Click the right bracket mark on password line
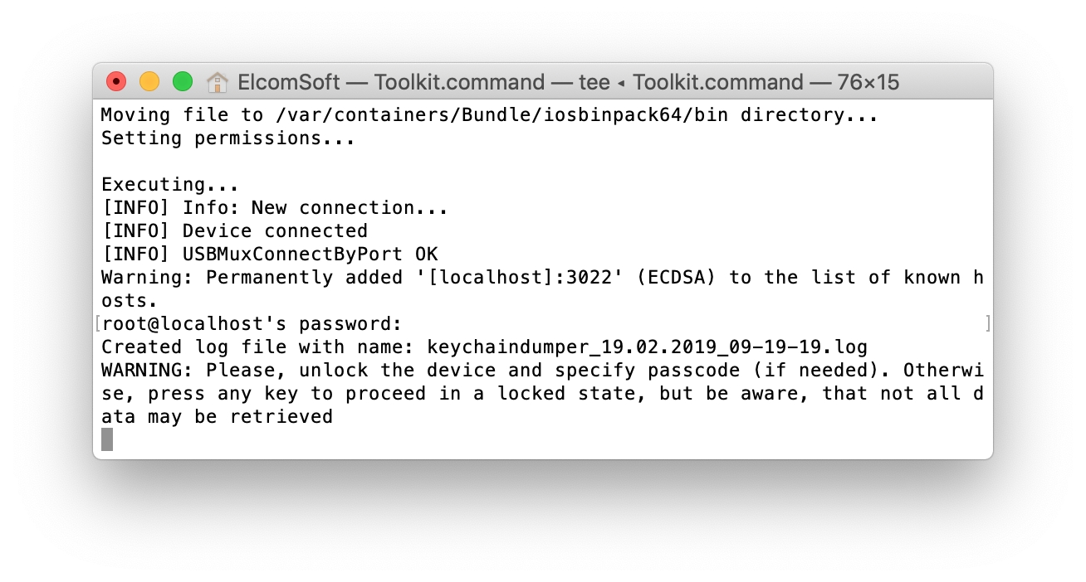Viewport: 1086px width, 582px height. [987, 323]
